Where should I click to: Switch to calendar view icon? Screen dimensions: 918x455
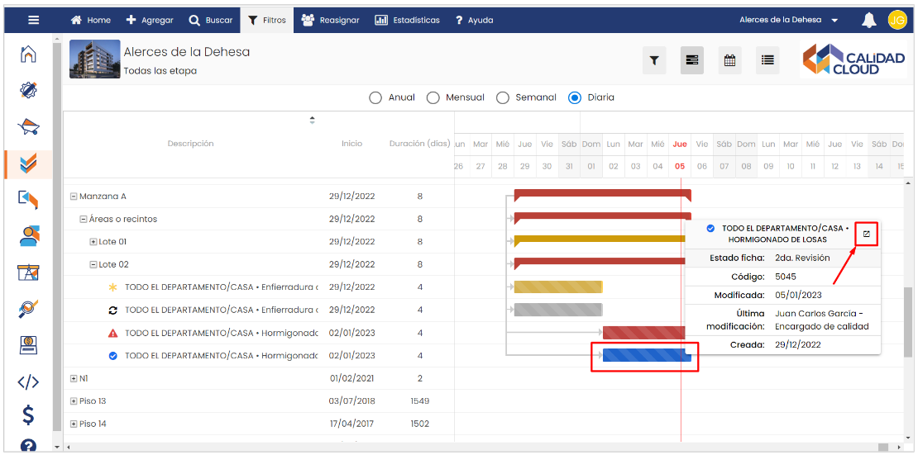tap(729, 60)
